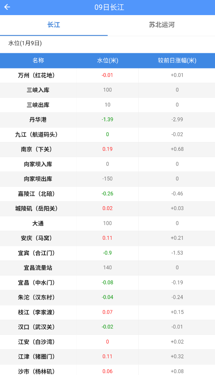
Task: Click 三峡出库 water level 10
Action: [107, 105]
